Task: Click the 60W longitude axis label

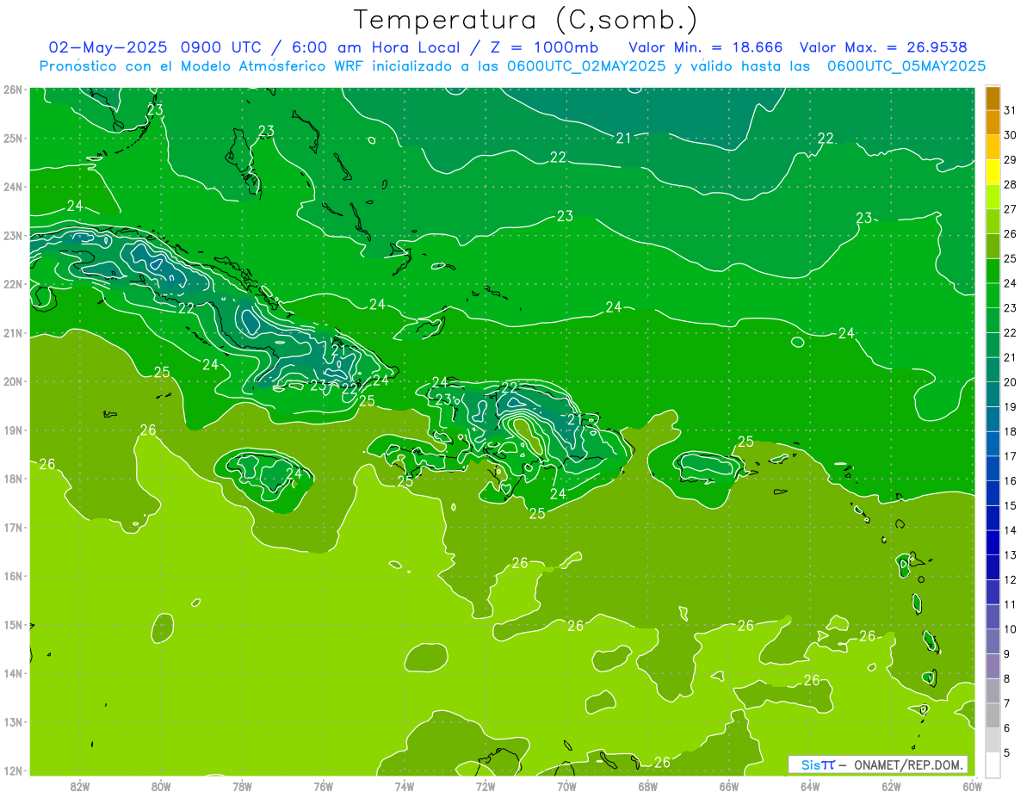Action: click(x=972, y=787)
